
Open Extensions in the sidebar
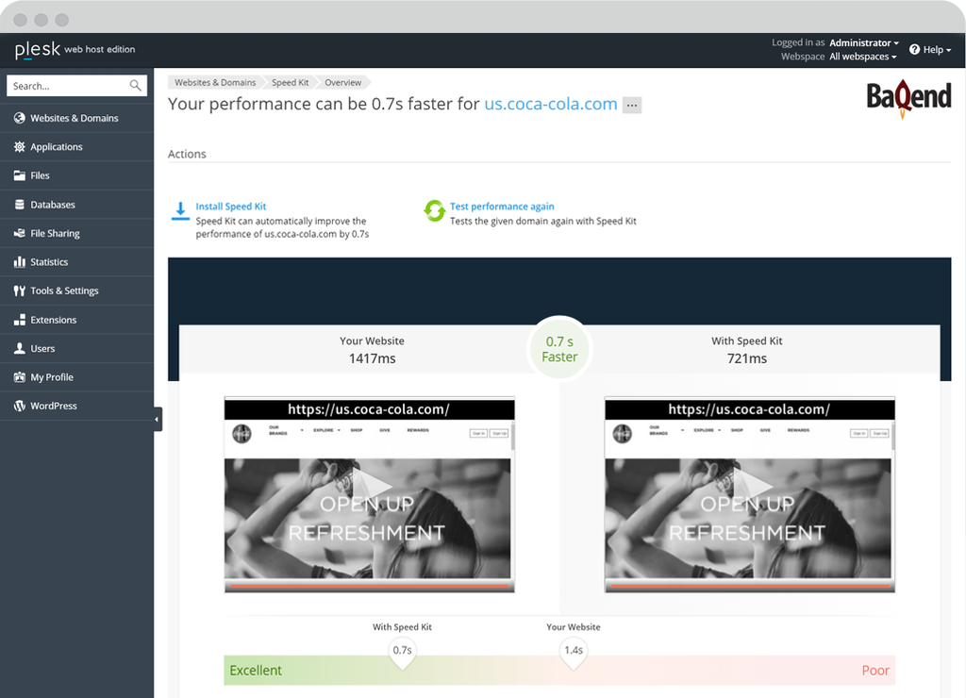pos(77,320)
